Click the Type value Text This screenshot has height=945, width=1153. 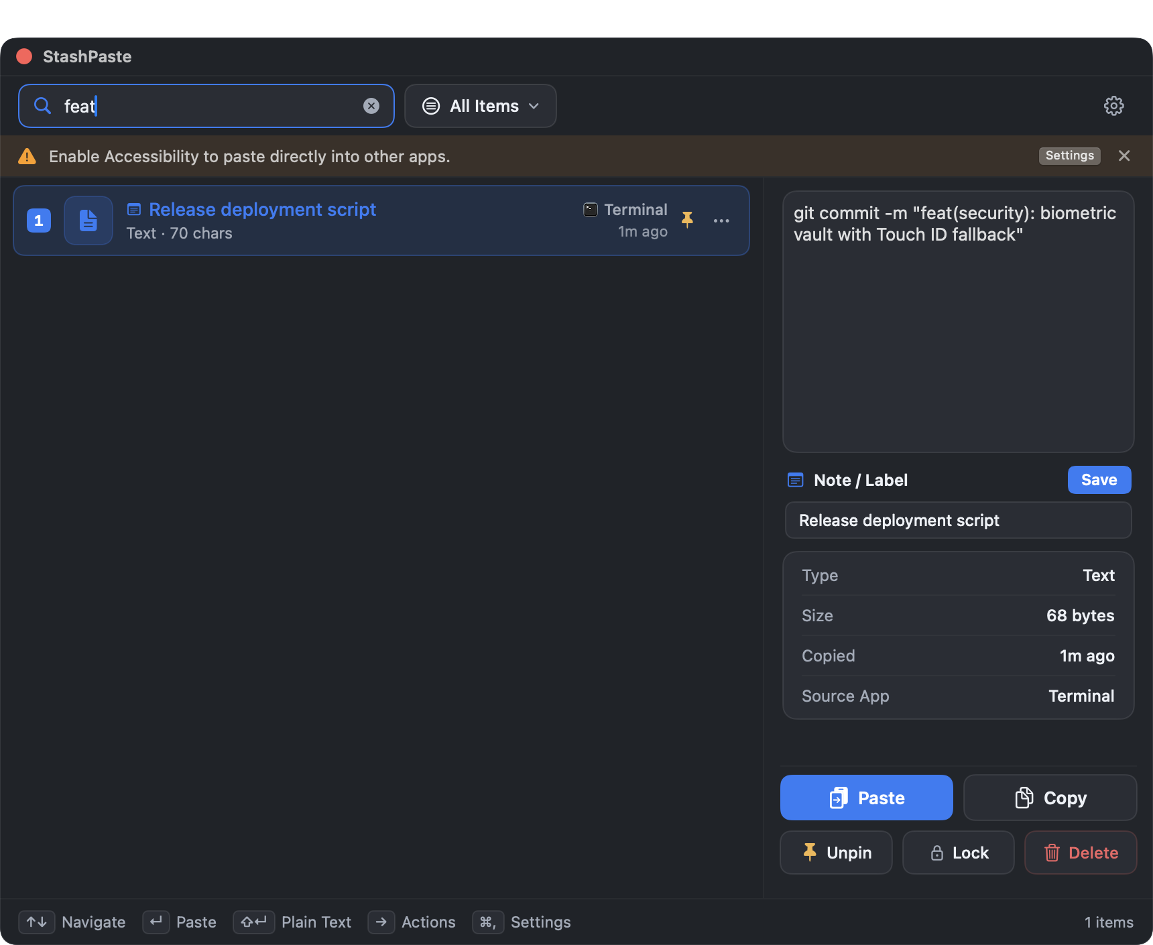1099,575
